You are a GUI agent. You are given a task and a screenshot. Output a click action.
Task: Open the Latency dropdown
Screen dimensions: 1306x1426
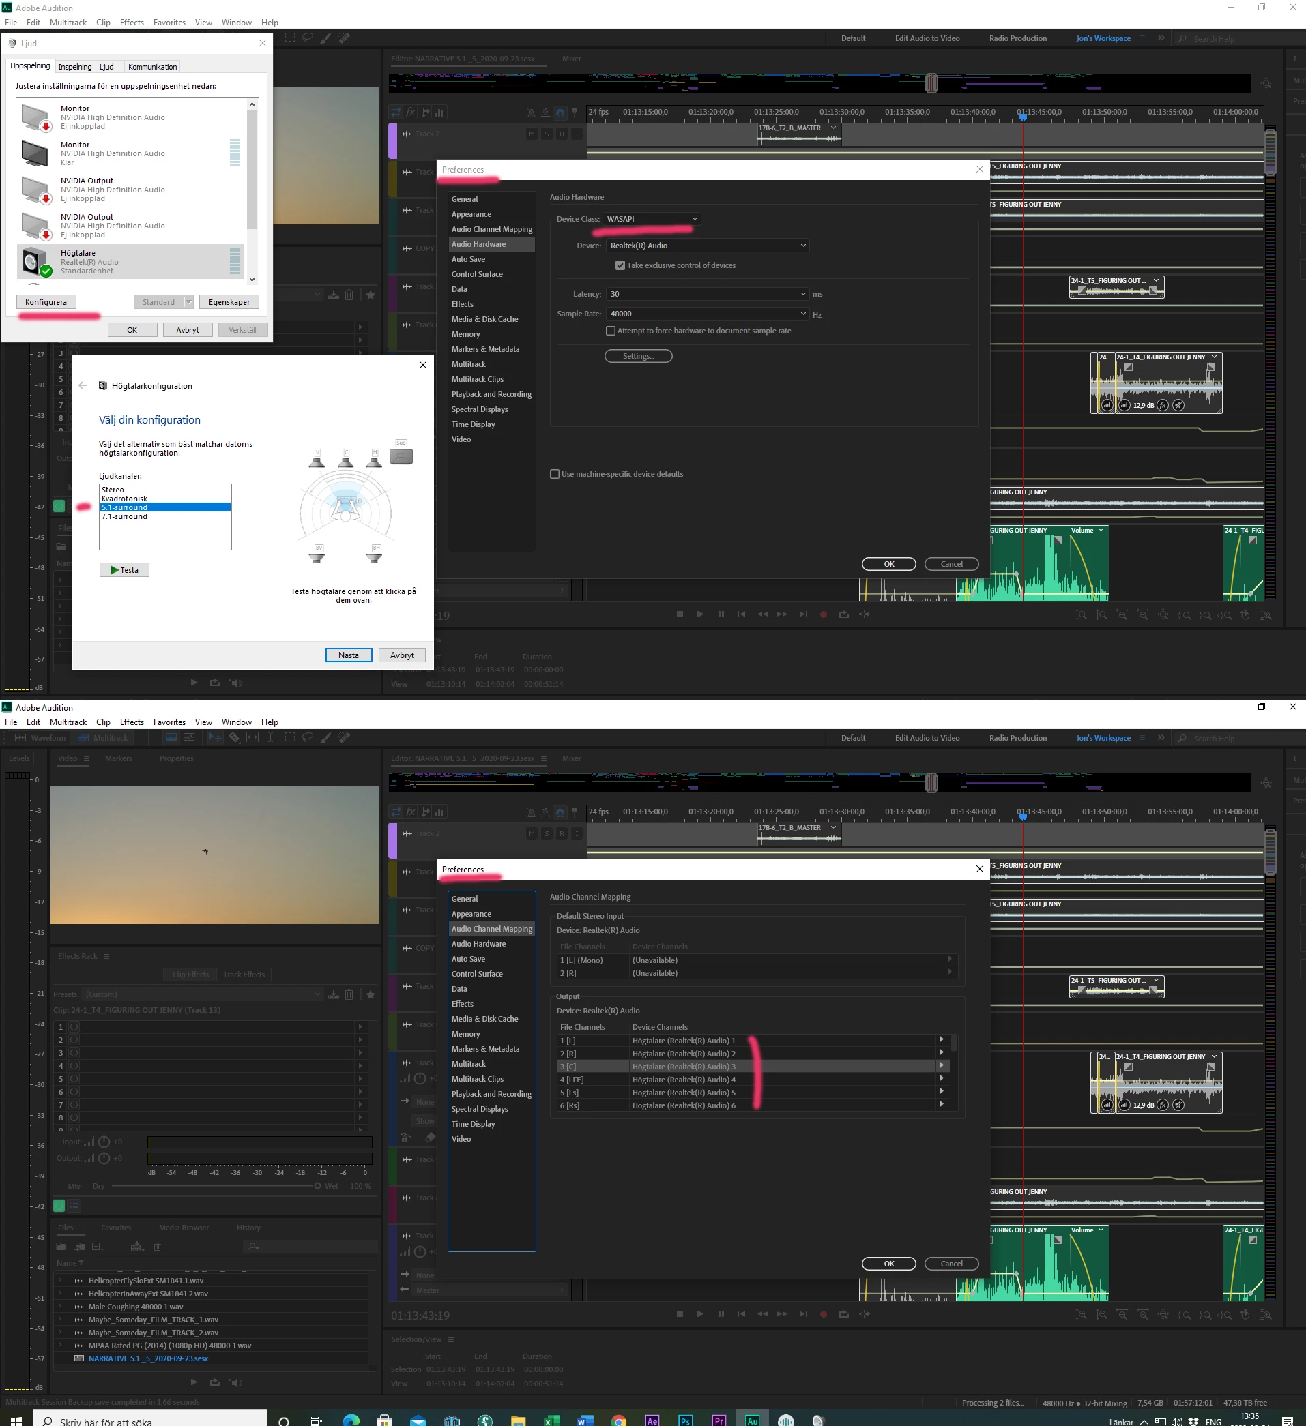tap(707, 293)
